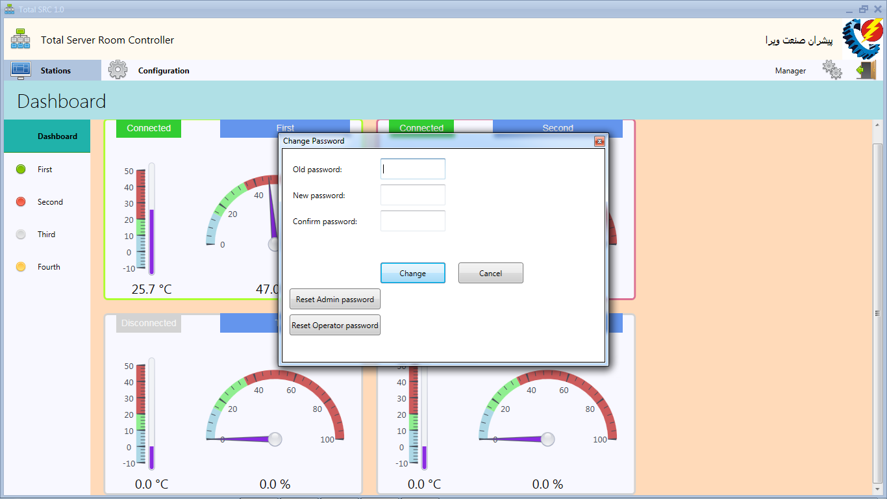Click the Total Server Room Controller title
Image resolution: width=887 pixels, height=499 pixels.
[x=108, y=40]
